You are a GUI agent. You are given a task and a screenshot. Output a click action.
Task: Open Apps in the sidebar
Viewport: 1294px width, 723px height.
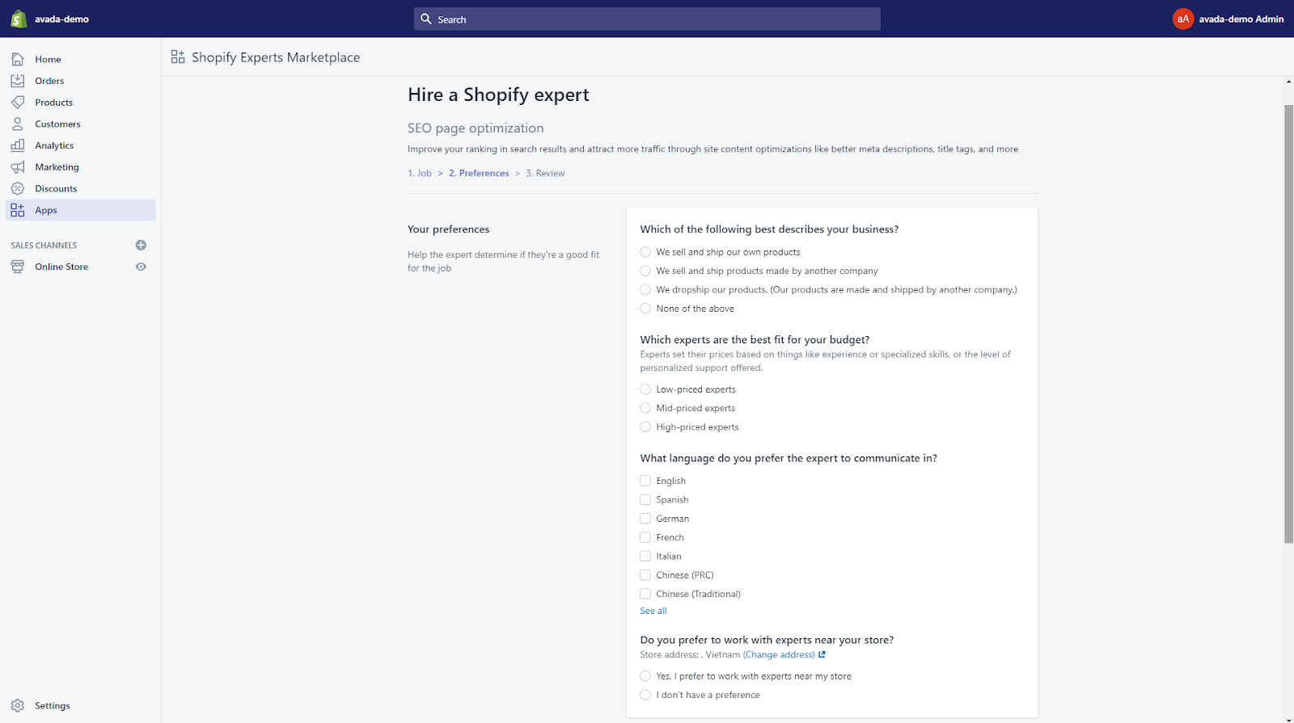click(80, 210)
